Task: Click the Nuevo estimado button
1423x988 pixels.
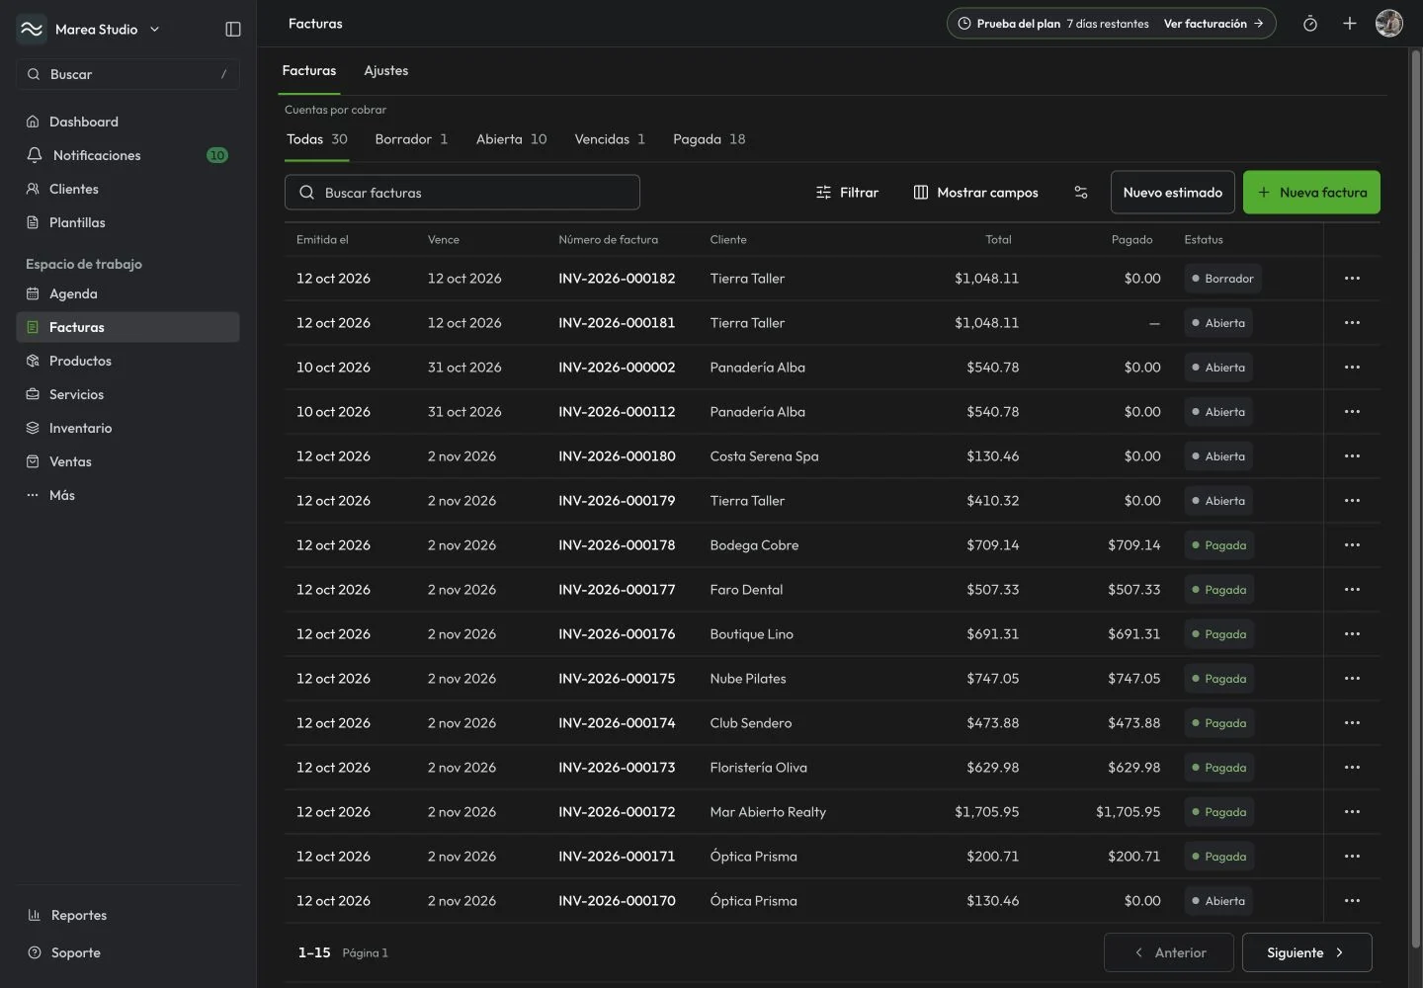Action: [1172, 193]
